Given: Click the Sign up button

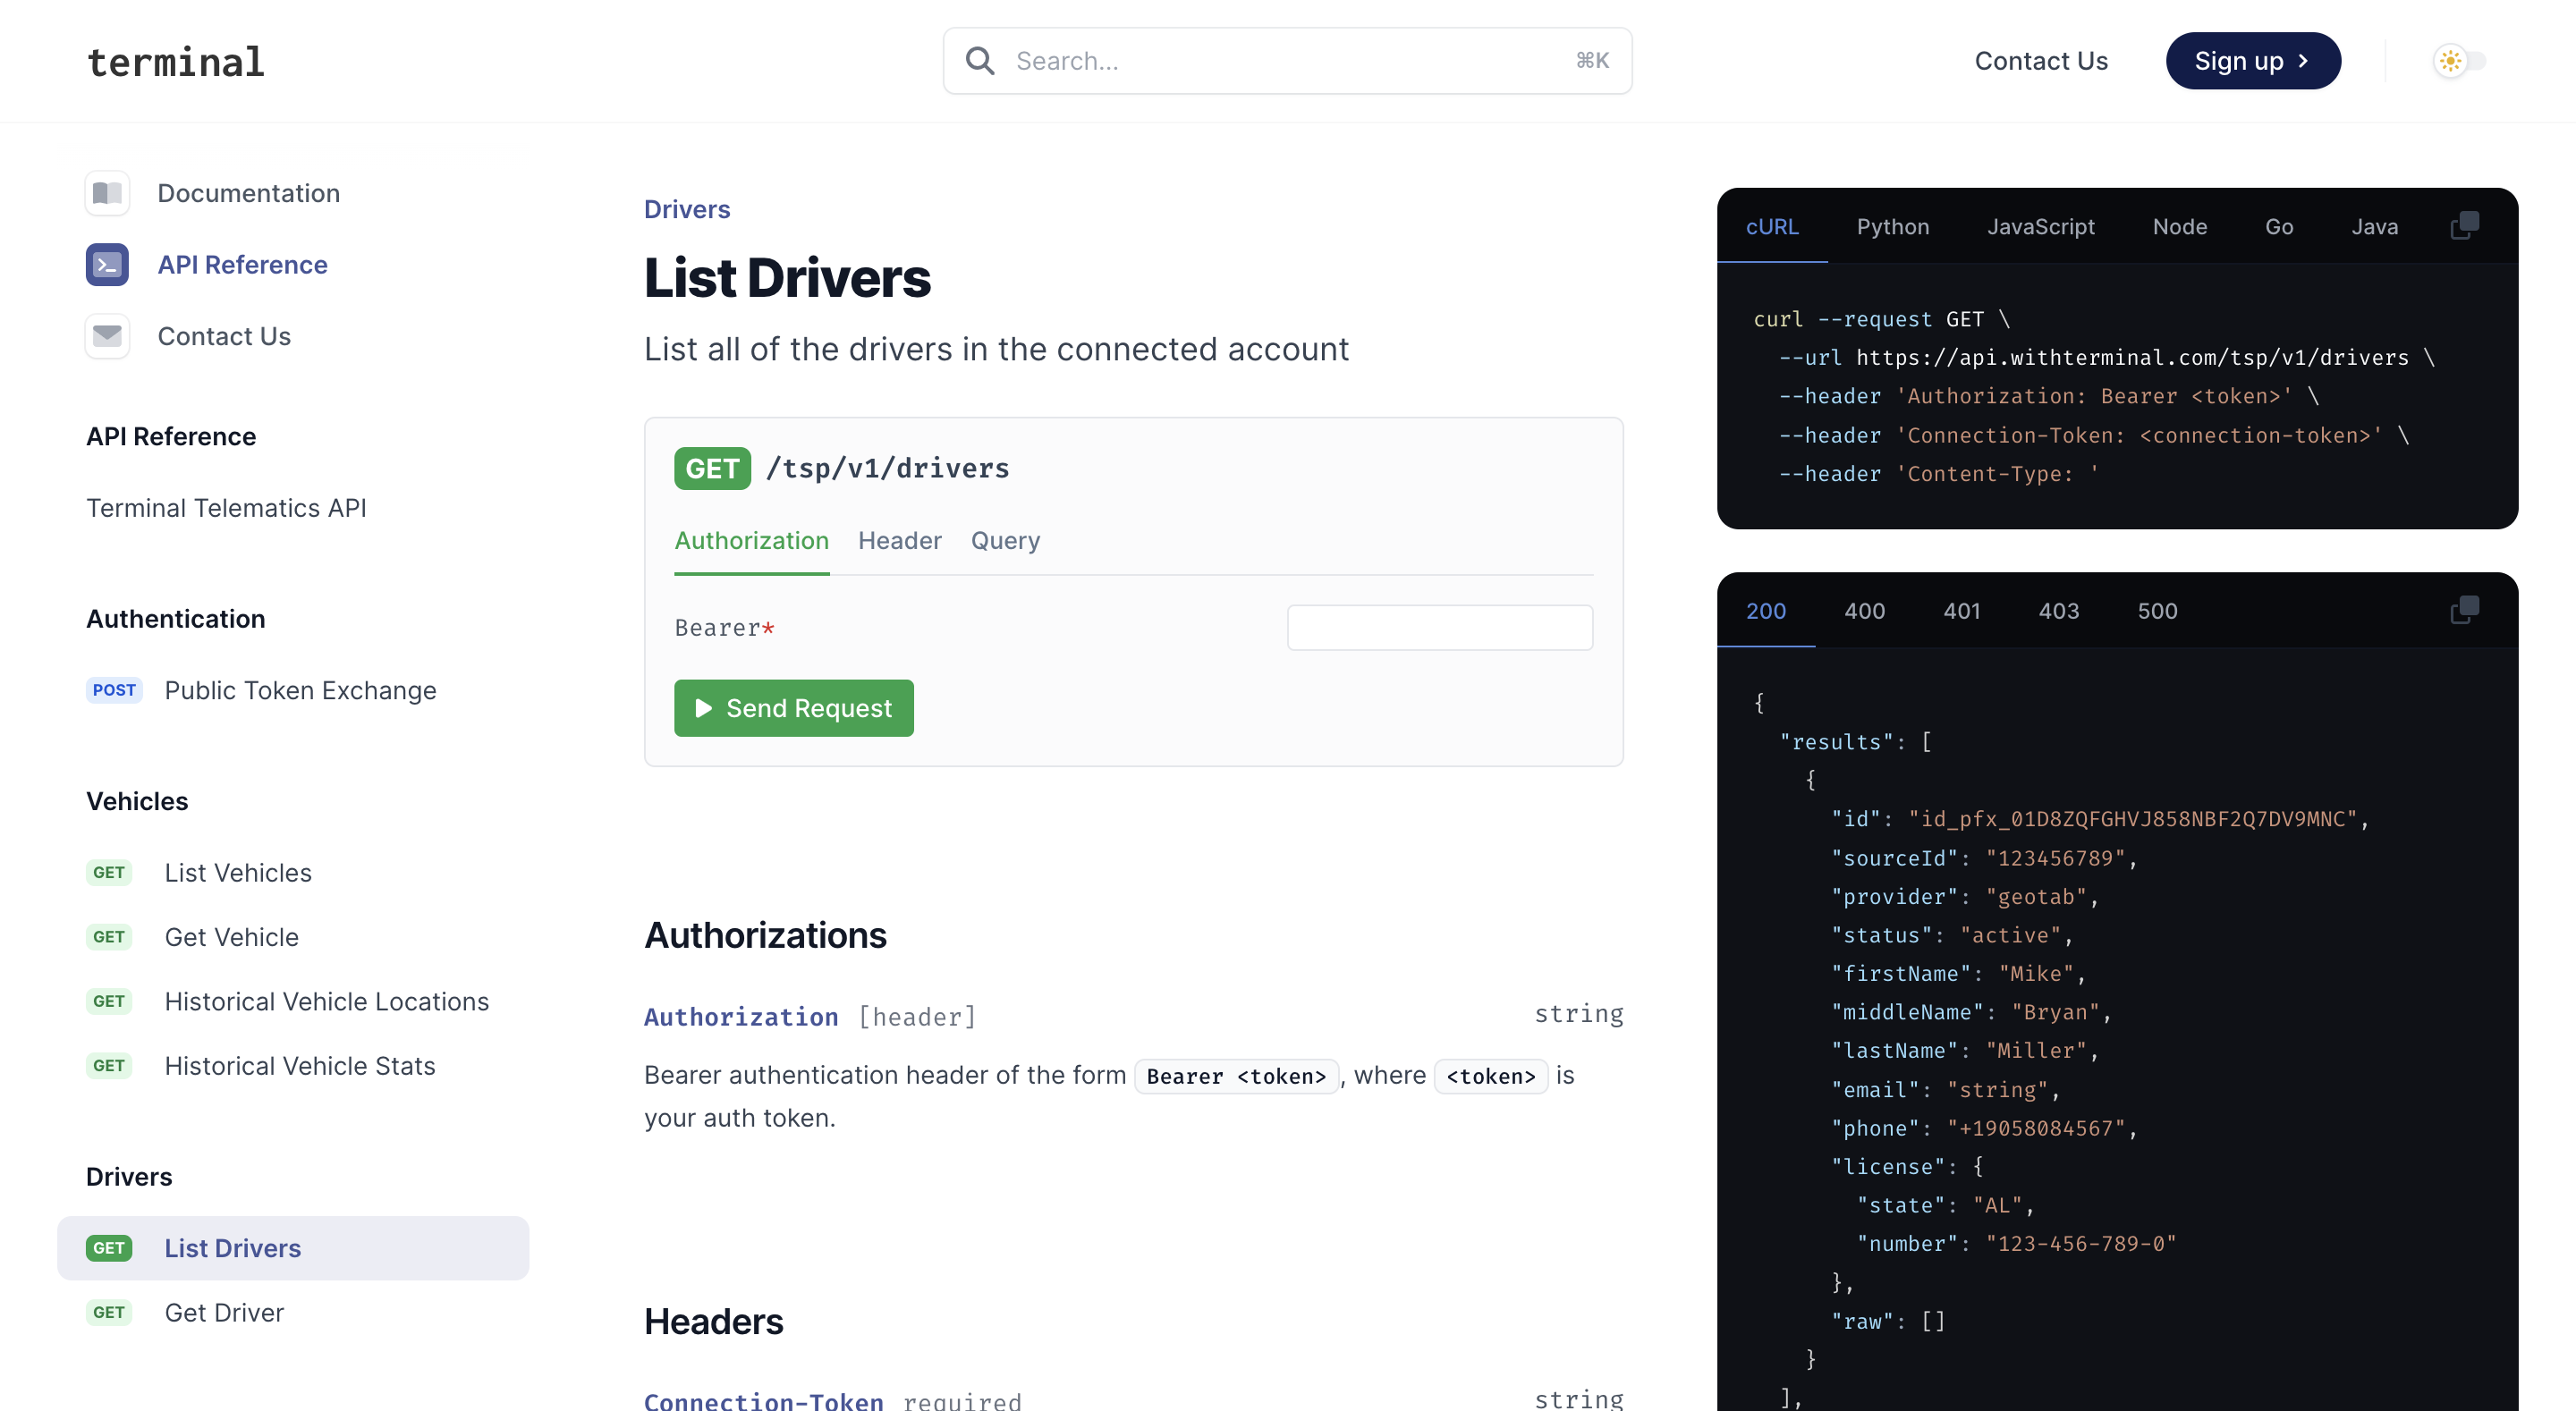Looking at the screenshot, I should [x=2252, y=61].
